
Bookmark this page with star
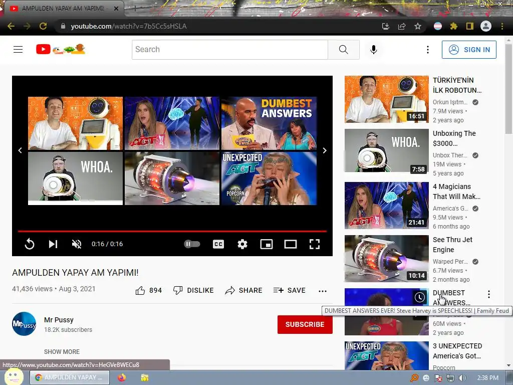[418, 26]
